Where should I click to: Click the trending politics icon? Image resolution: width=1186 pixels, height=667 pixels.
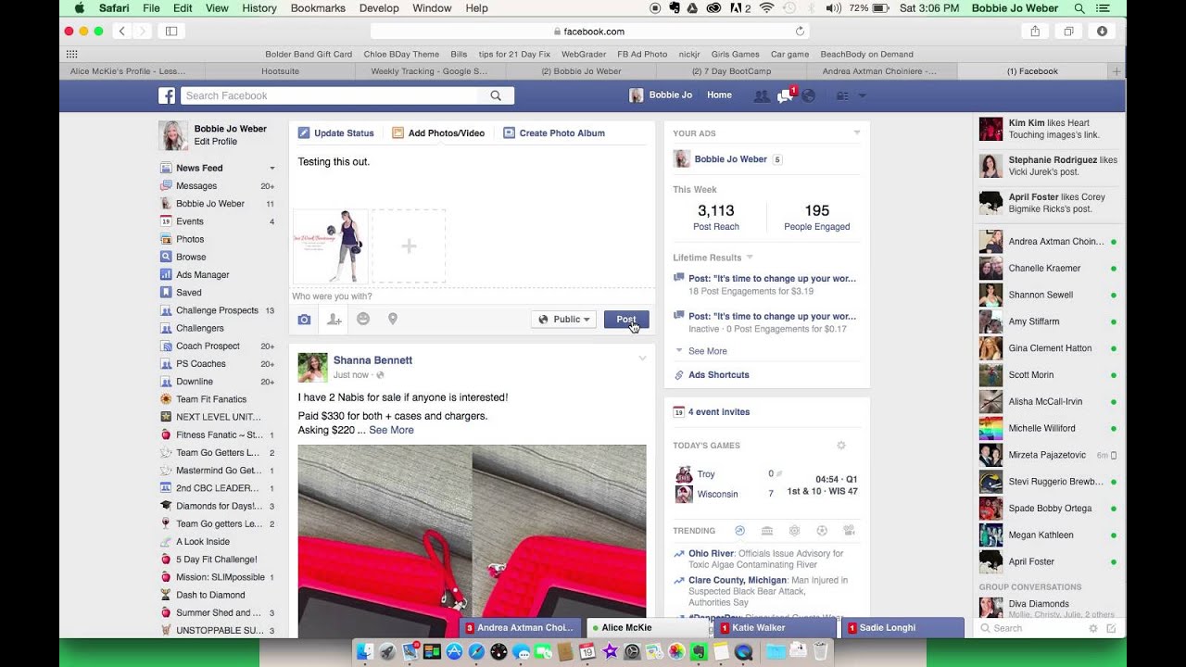(766, 531)
